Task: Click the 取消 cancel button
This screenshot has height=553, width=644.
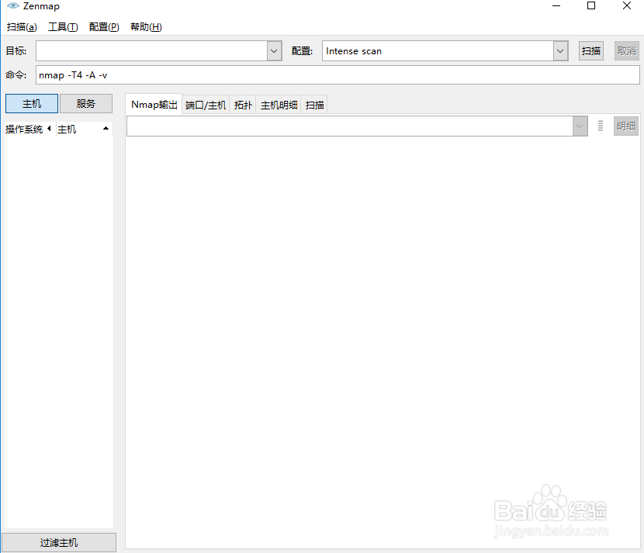Action: (627, 51)
